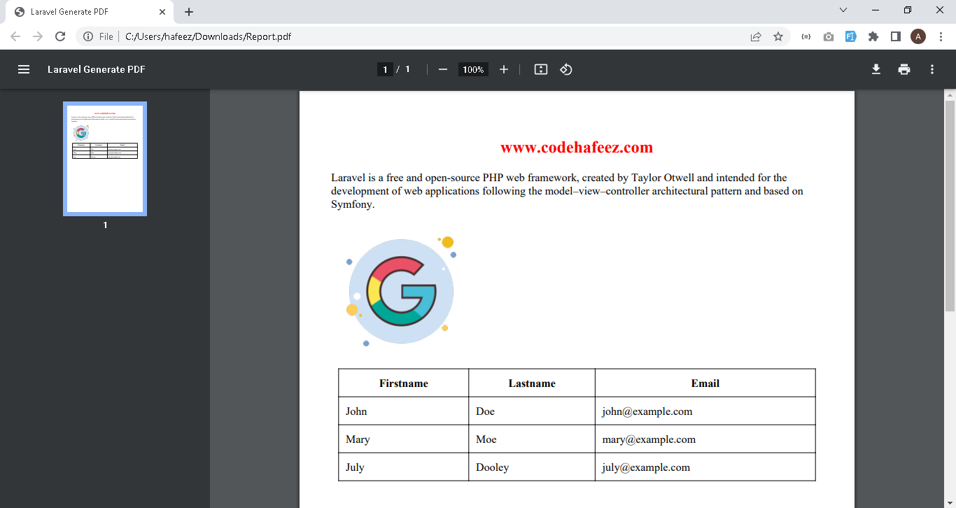
Task: Click the Doe table cell
Action: [532, 411]
